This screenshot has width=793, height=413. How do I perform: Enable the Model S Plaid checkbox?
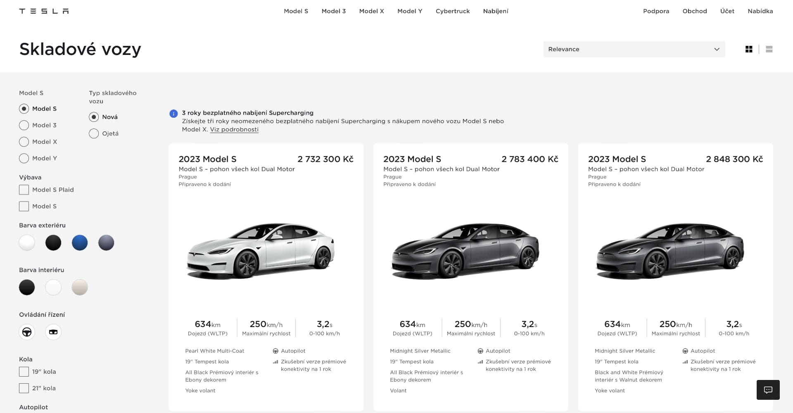click(24, 190)
